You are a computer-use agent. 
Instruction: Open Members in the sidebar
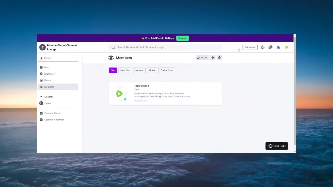(58, 87)
